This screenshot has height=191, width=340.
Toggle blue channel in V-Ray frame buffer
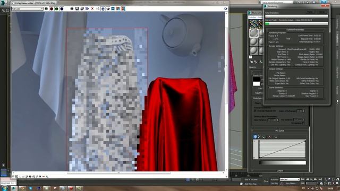pos(62,8)
